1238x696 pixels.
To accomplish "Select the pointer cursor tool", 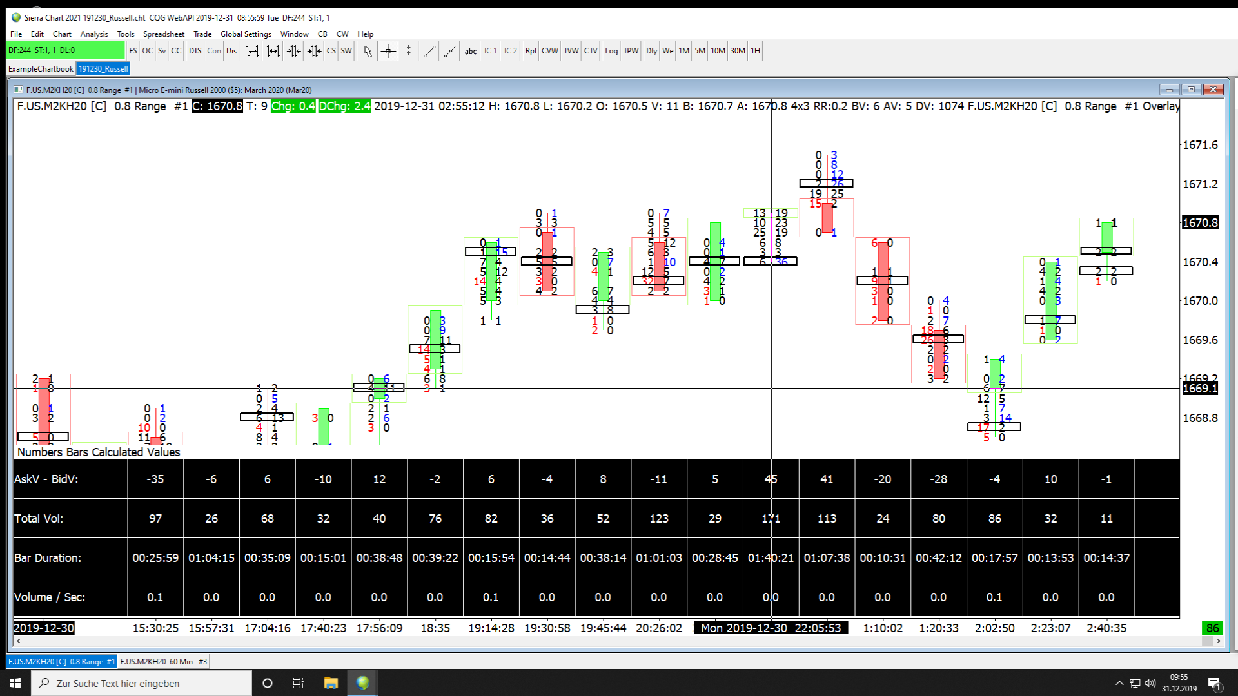I will coord(368,51).
